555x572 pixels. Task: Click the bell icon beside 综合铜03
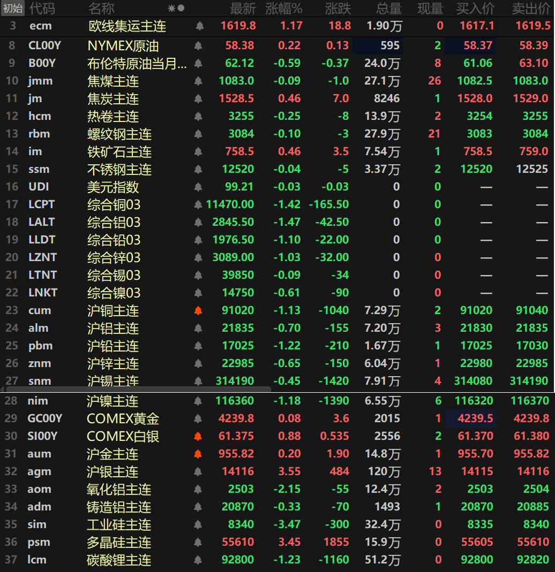(198, 204)
